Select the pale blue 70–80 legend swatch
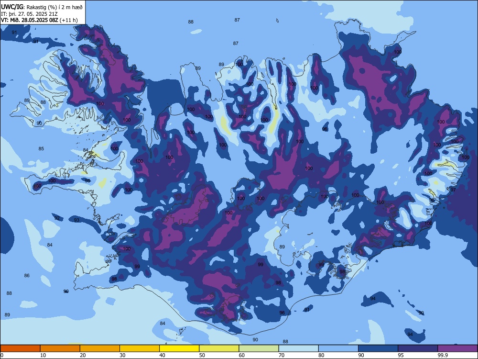Viewport: 478px width, 359px height. pos(298,348)
